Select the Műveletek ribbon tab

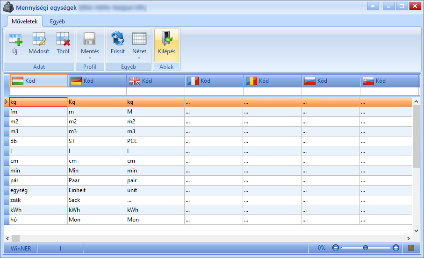pos(25,21)
